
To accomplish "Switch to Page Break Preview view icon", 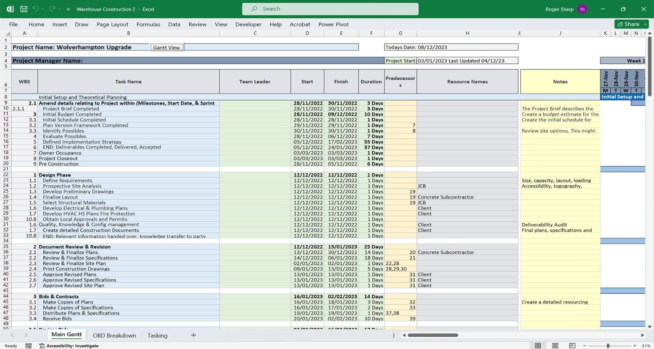I will pos(572,346).
